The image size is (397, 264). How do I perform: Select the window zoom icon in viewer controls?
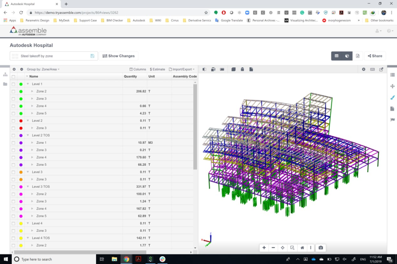click(292, 247)
